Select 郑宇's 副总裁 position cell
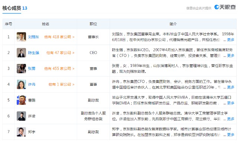243x145 pixels. (93, 132)
